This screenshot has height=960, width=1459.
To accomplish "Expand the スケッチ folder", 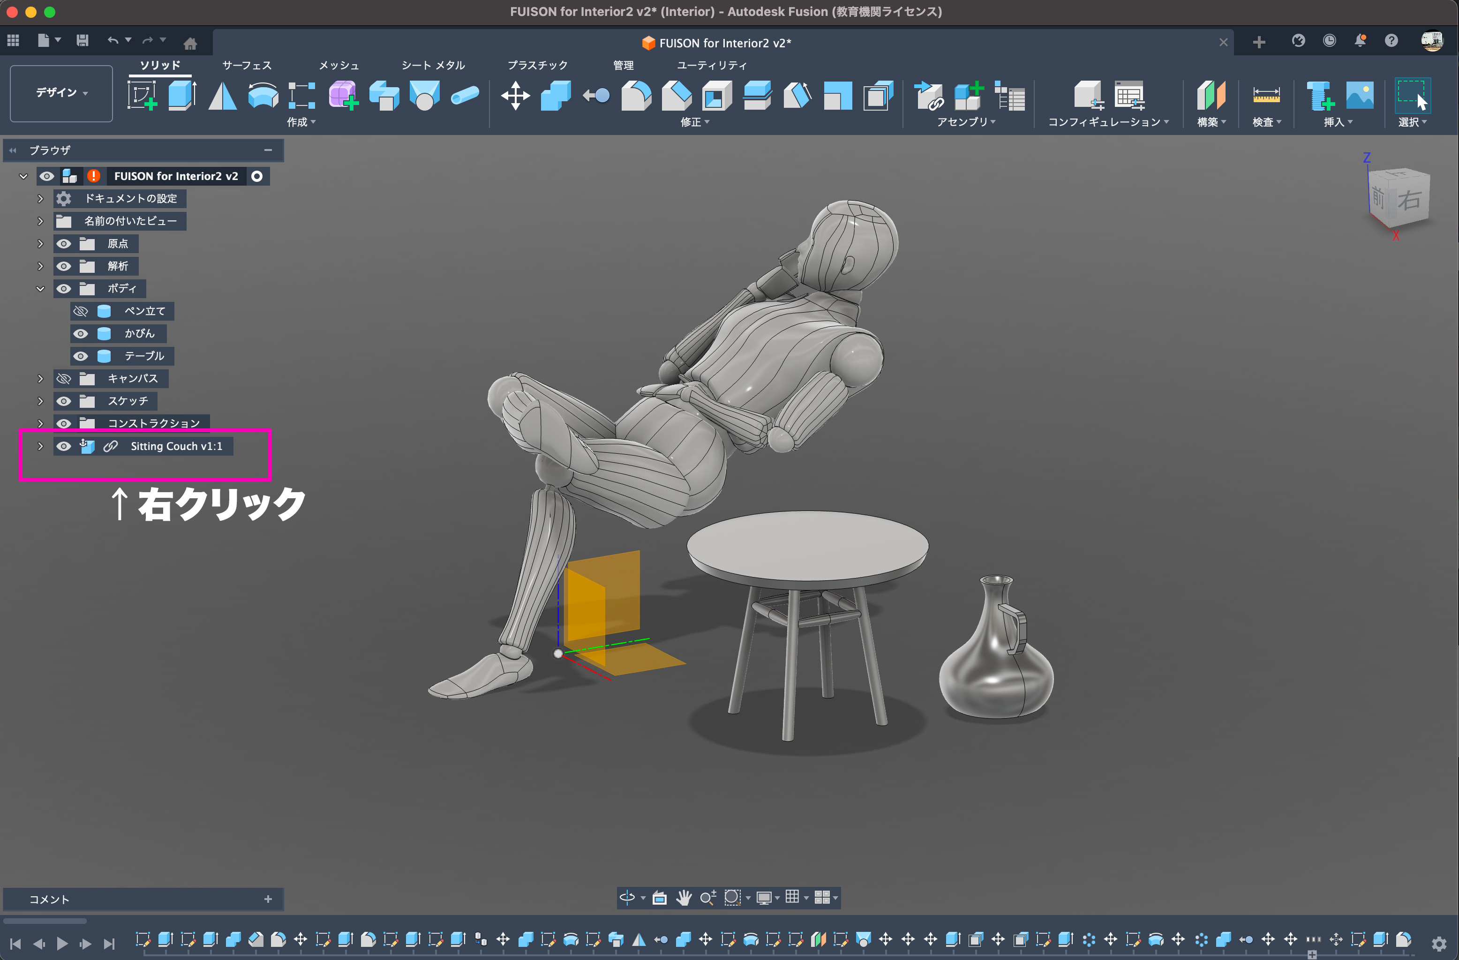I will coord(40,401).
